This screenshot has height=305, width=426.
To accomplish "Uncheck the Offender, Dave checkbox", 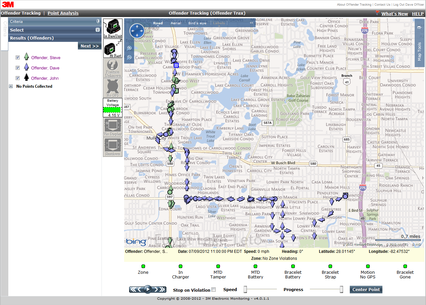I will point(18,68).
